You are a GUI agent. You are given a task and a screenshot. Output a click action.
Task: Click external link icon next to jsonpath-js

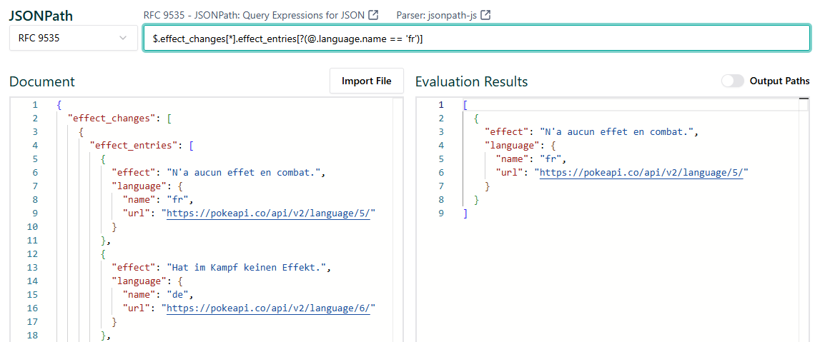(x=485, y=15)
